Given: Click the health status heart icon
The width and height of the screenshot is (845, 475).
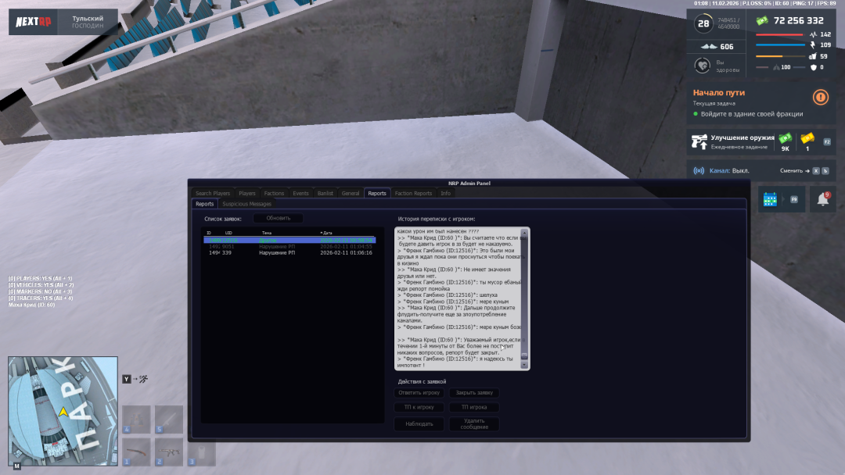Looking at the screenshot, I should 702,66.
